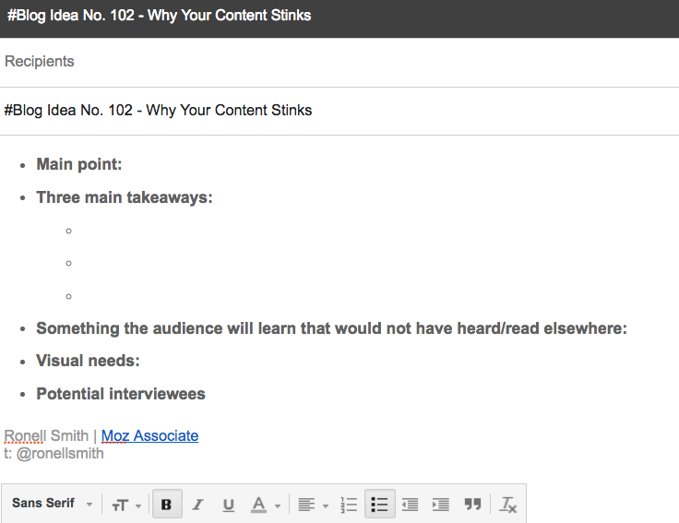The height and width of the screenshot is (523, 679).
Task: Open the text size dropdown
Action: point(126,505)
